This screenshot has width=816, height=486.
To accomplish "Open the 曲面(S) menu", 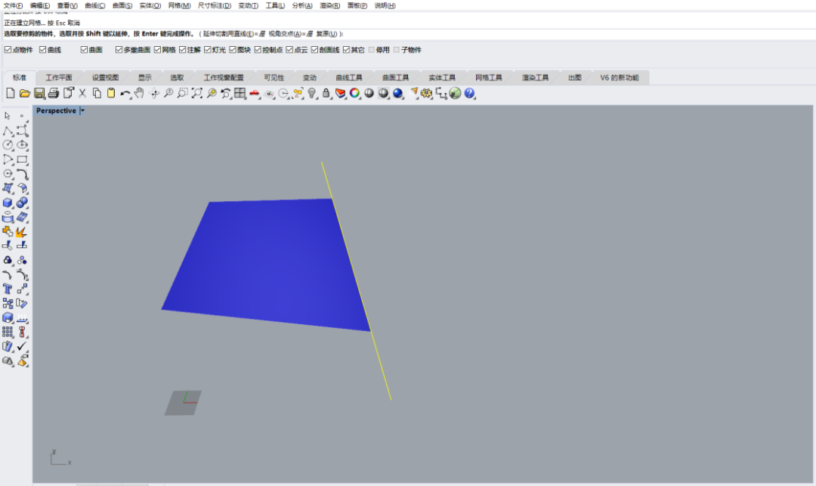I will [x=122, y=5].
